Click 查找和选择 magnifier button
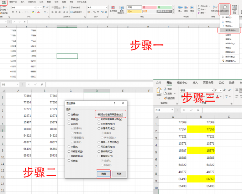242x194 pixels. pos(225,9)
